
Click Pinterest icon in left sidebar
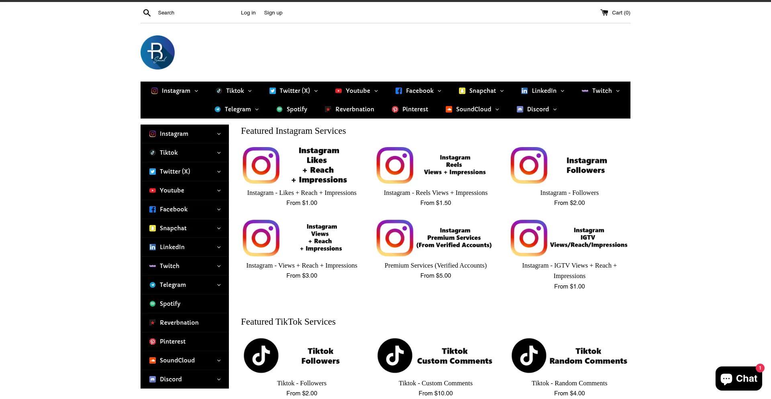point(153,342)
